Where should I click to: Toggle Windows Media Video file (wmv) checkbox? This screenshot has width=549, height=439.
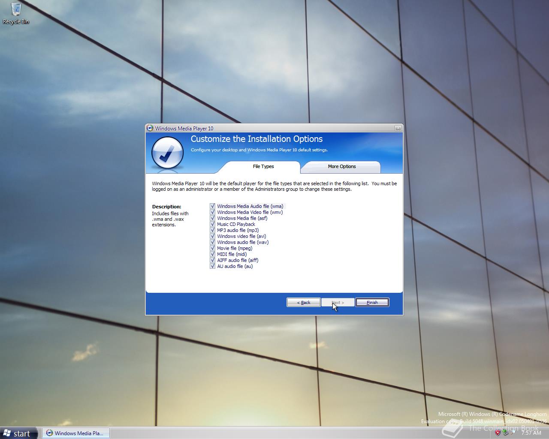[x=212, y=212]
